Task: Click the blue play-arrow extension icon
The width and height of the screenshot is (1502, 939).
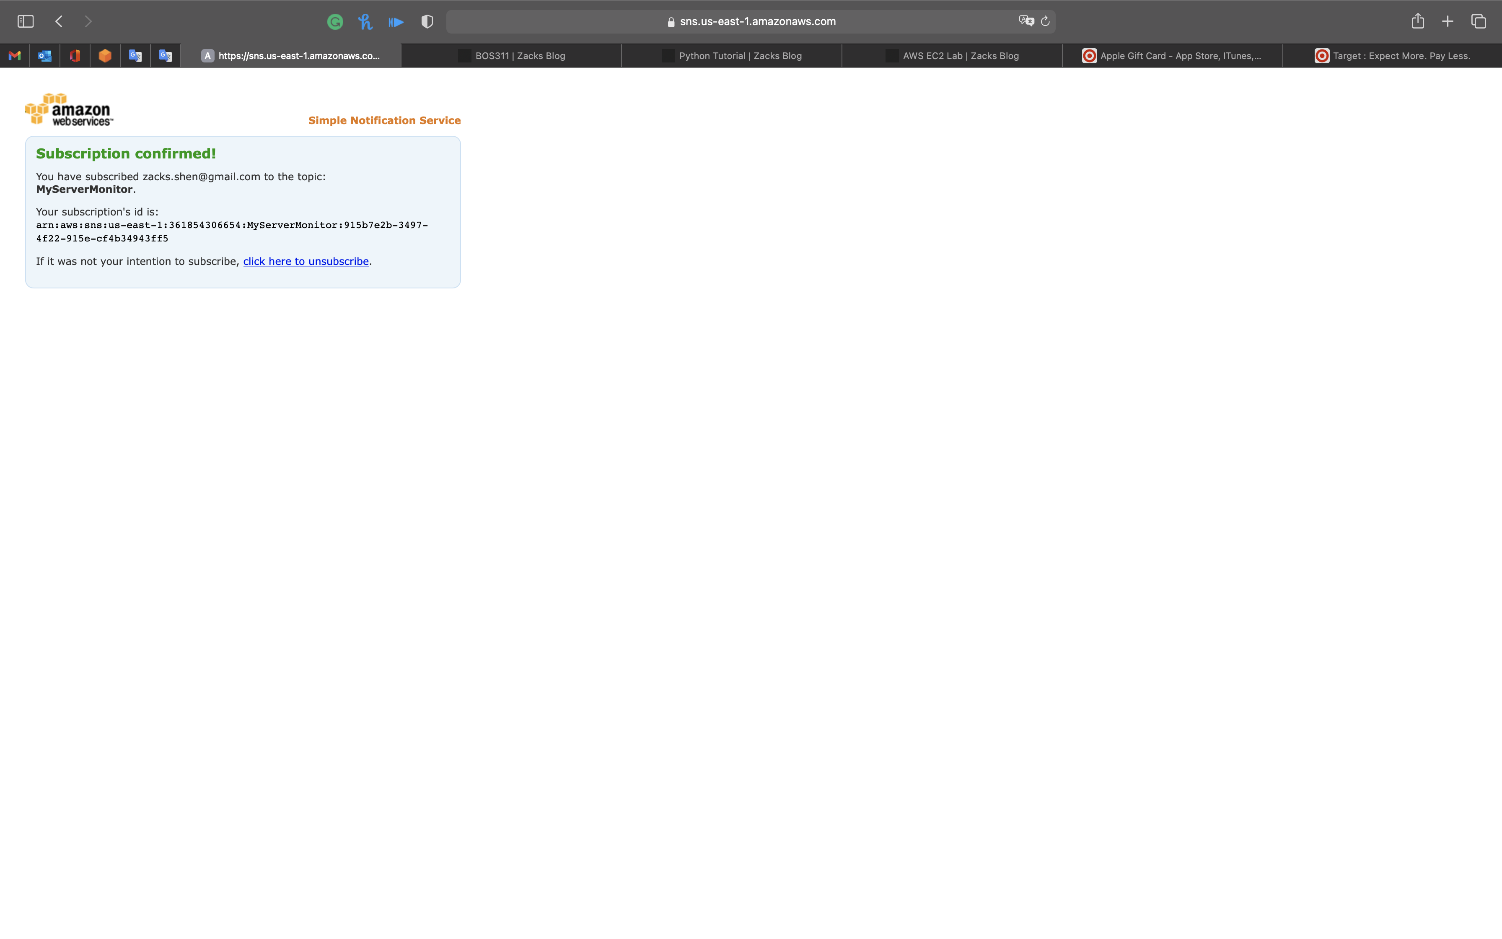Action: [x=396, y=22]
